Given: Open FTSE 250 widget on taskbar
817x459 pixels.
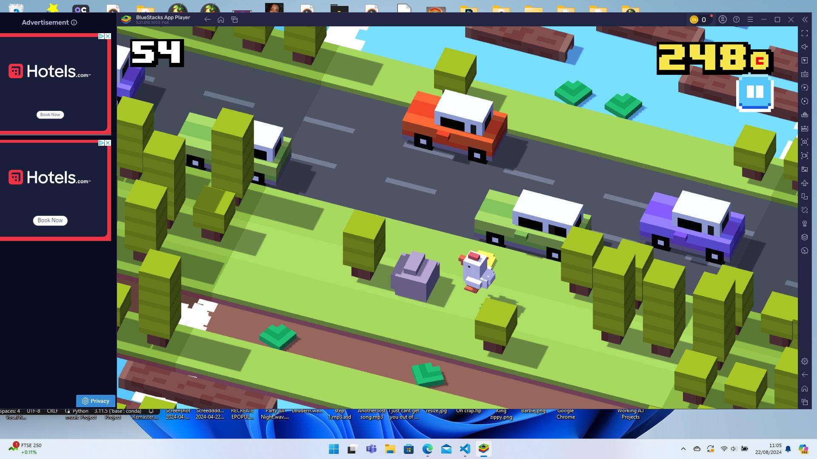Looking at the screenshot, I should pos(26,449).
